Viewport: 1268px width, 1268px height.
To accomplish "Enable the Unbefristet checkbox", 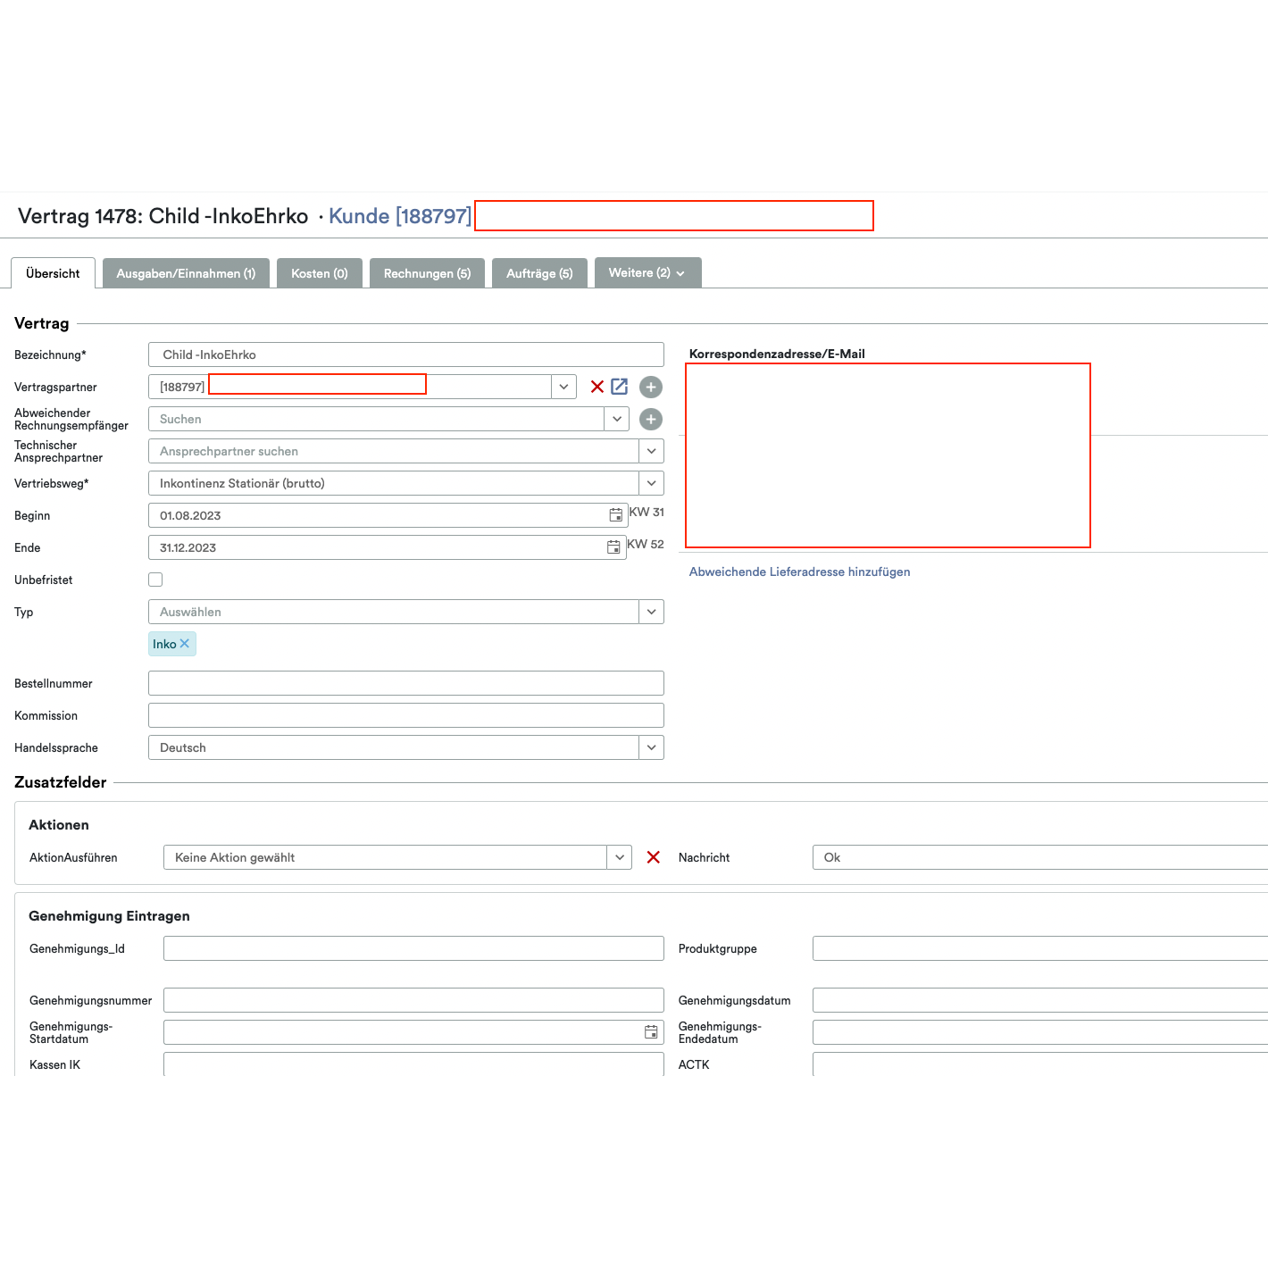I will click(155, 579).
